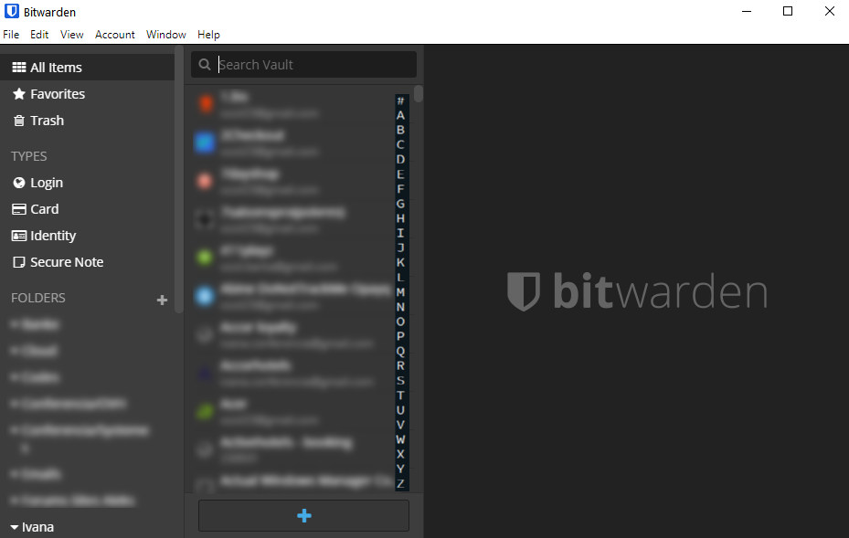849x538 pixels.
Task: Jump to letter E in index
Action: (400, 174)
